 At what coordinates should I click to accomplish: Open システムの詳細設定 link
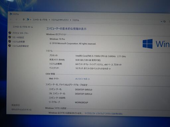click(21, 46)
